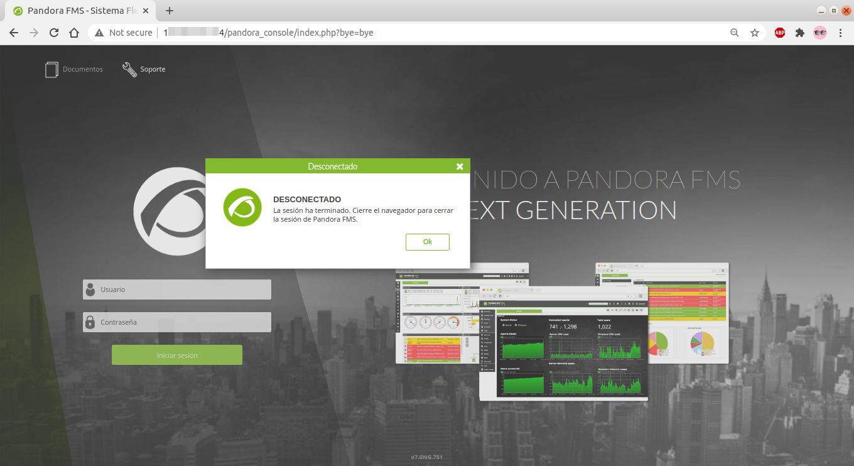Click the Ok button in the dialog
Screen dimensions: 854x466
tap(427, 242)
